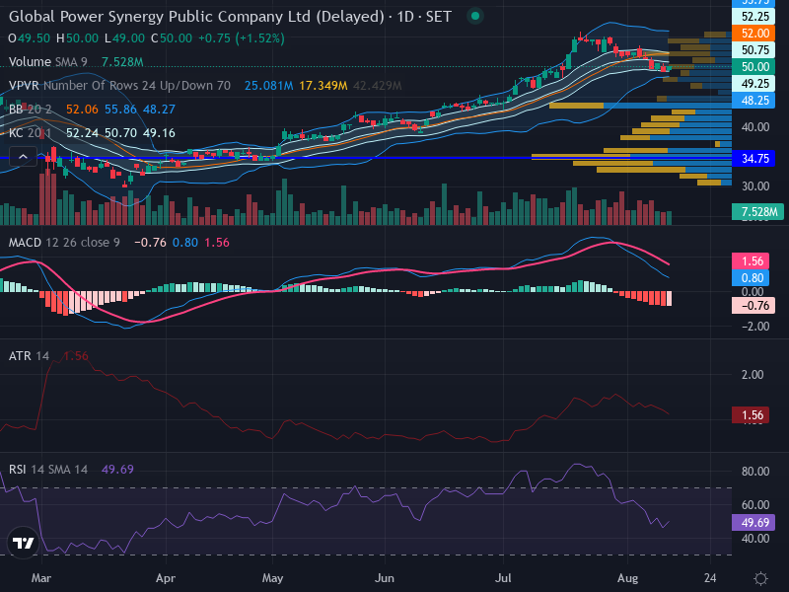This screenshot has height=592, width=789.
Task: Open the MACD 12 26 close 9 legend
Action: 64,242
